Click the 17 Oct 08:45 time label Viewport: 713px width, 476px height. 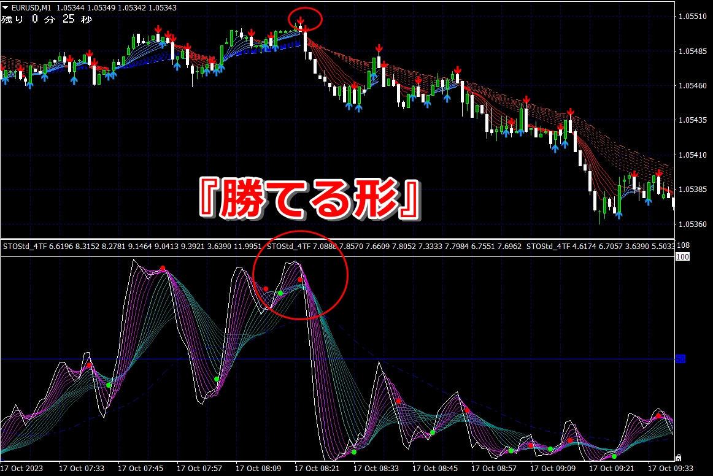coord(435,468)
